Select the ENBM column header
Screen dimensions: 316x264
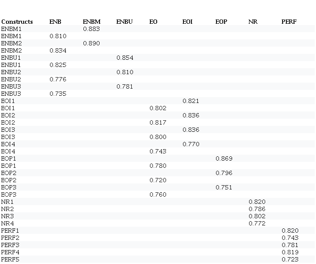tap(91, 22)
